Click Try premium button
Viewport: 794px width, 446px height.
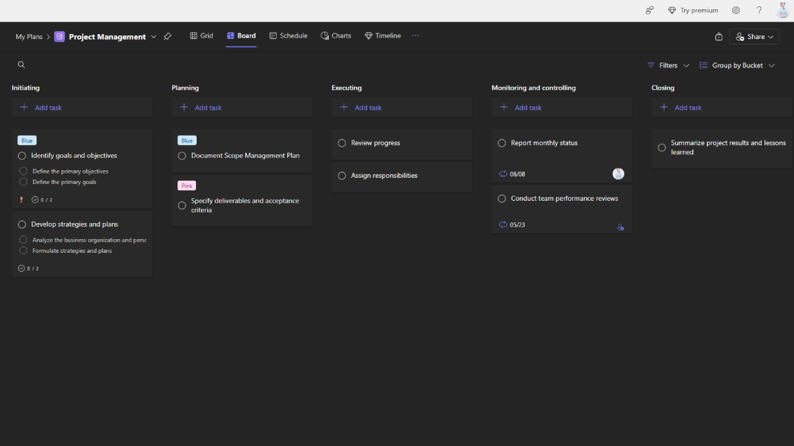tap(693, 10)
